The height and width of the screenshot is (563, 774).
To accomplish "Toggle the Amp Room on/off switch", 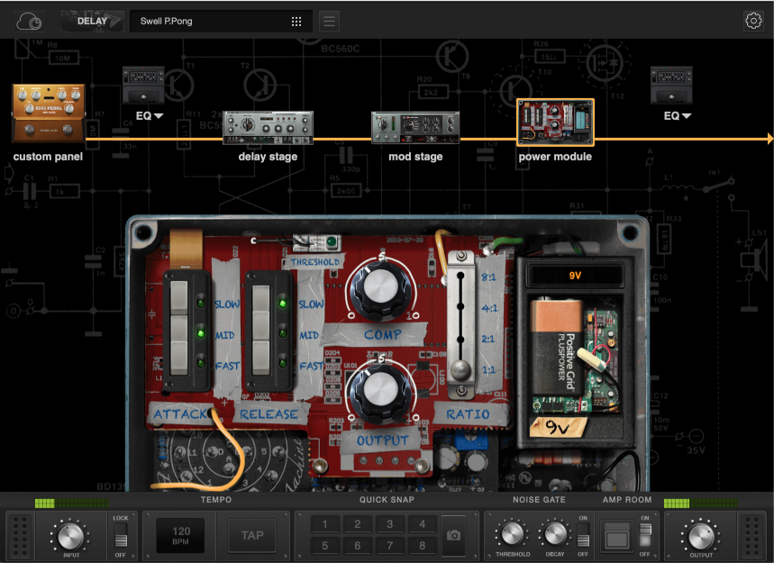I will (x=644, y=538).
